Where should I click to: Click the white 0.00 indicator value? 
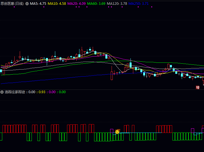32,92
